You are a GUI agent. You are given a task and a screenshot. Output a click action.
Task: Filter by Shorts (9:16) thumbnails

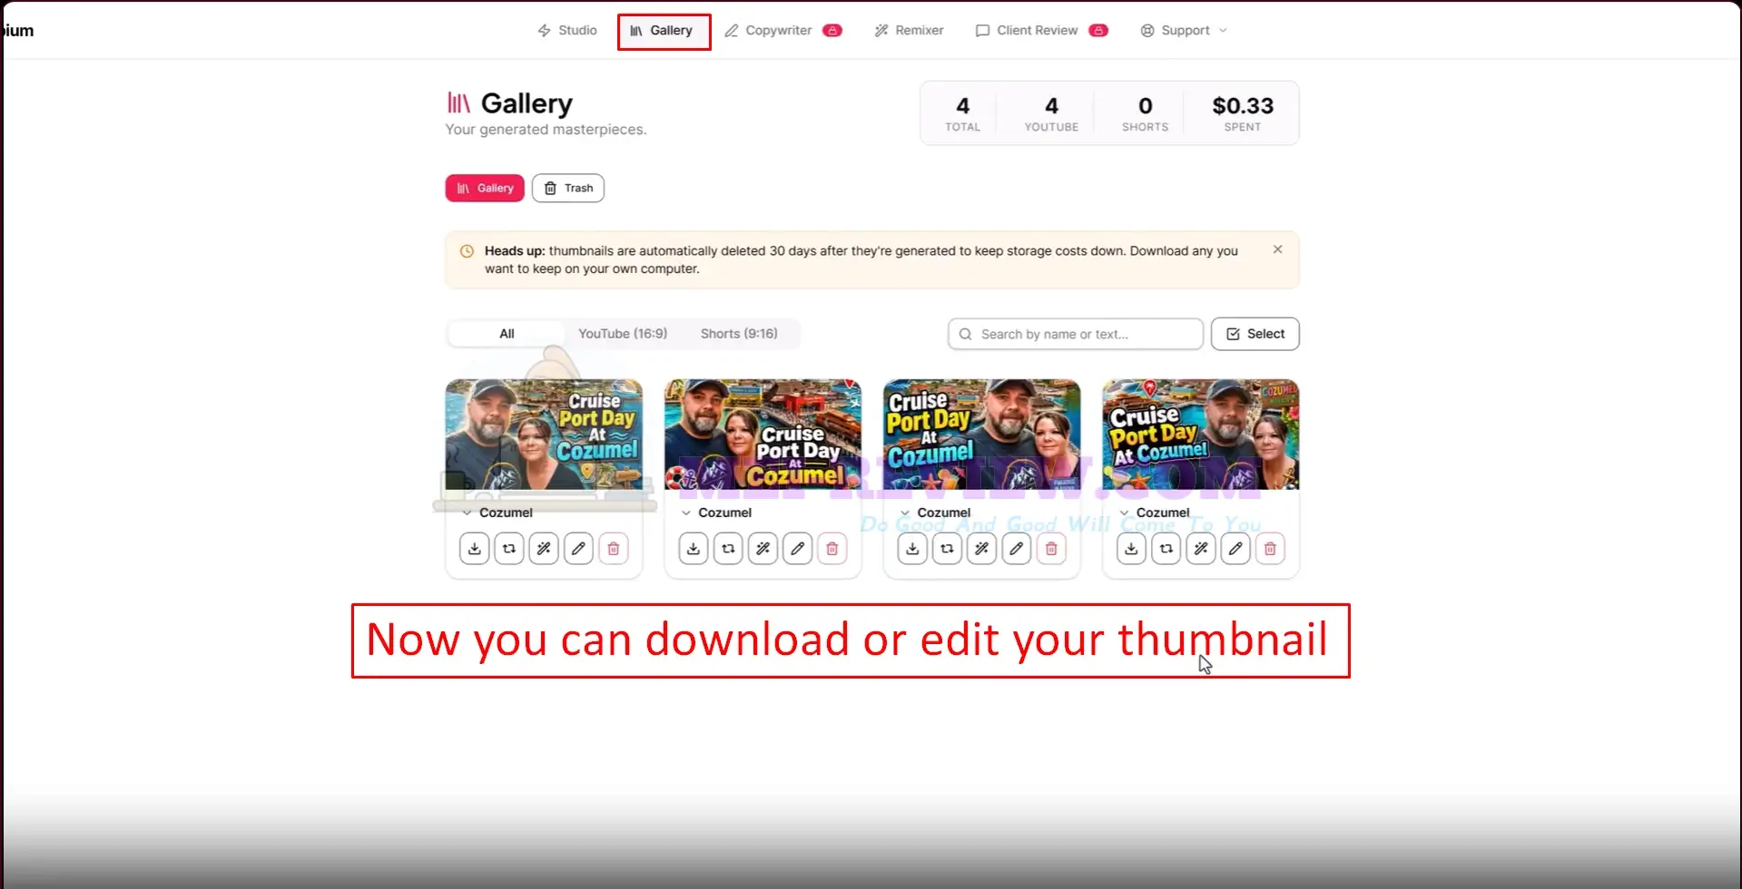click(739, 334)
